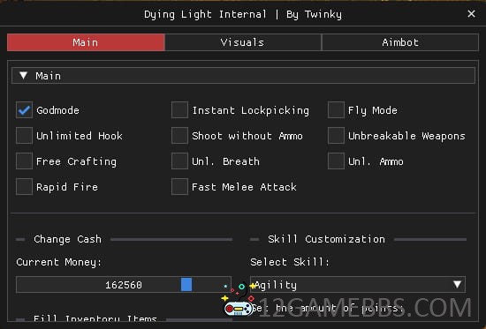Image resolution: width=486 pixels, height=329 pixels.
Task: Enable Instant Lockpicking
Action: click(179, 110)
